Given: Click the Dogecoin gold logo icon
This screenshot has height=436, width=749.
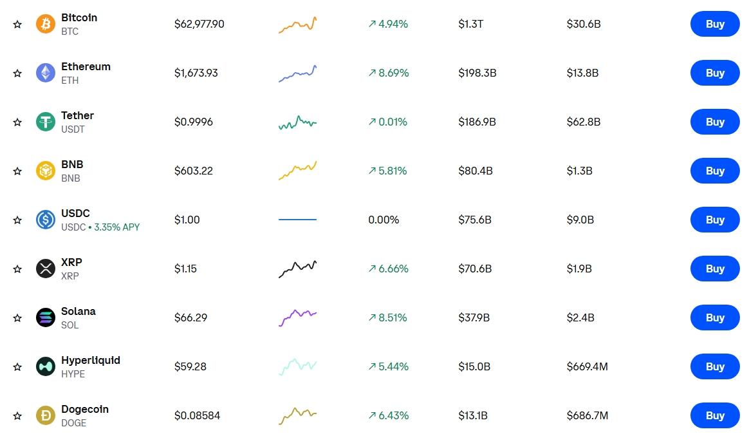Looking at the screenshot, I should click(x=46, y=415).
